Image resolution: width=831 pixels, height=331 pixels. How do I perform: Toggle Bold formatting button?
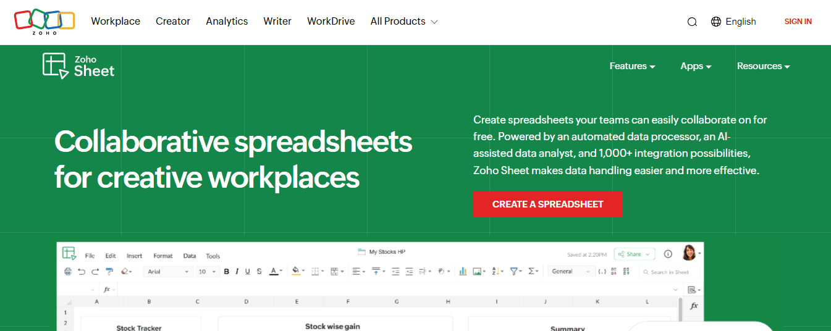coord(227,272)
